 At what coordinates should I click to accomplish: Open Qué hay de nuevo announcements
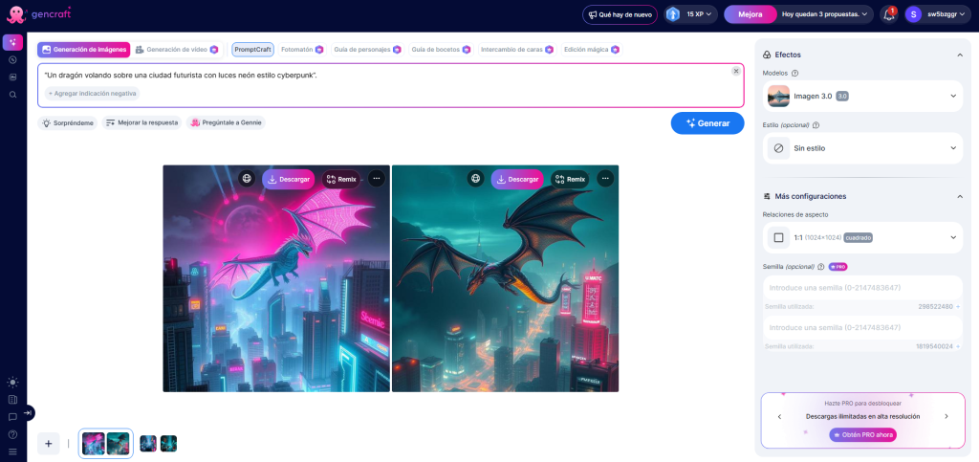pyautogui.click(x=620, y=14)
